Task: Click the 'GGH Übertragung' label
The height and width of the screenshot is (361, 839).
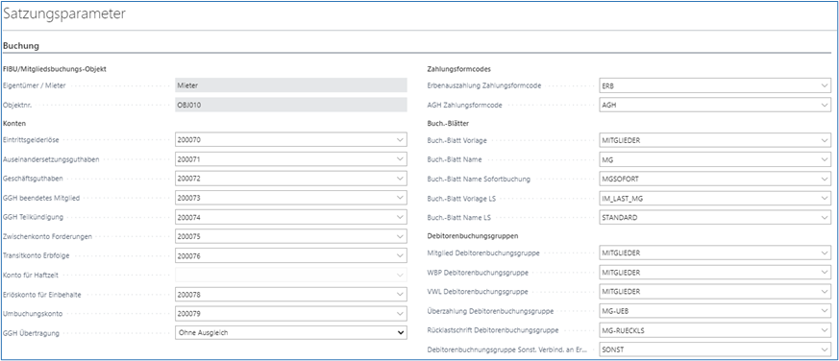Action: pos(31,333)
